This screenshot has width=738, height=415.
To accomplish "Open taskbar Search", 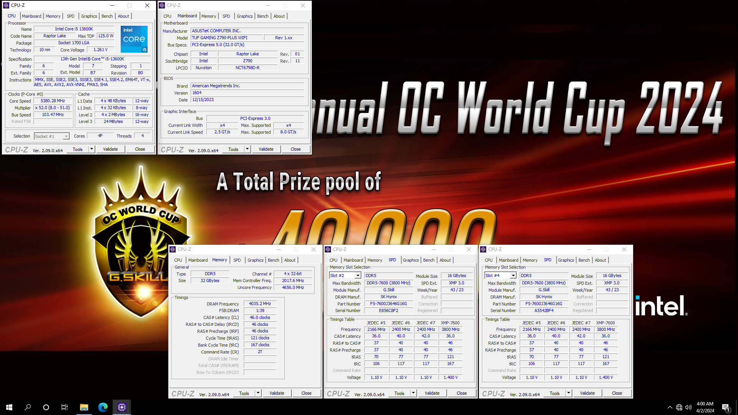I will (28, 407).
